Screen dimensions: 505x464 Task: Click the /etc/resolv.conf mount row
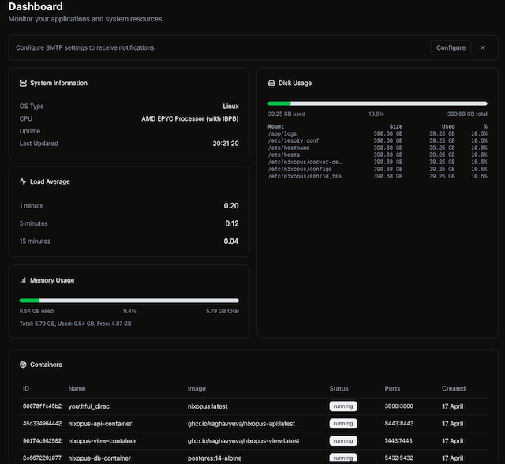[377, 140]
